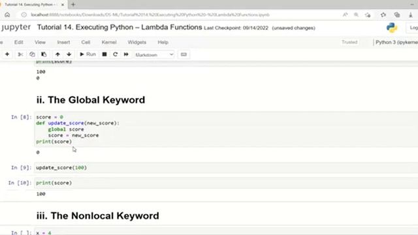
Task: Click code cell In [9] update_score(100)
Action: pyautogui.click(x=226, y=168)
